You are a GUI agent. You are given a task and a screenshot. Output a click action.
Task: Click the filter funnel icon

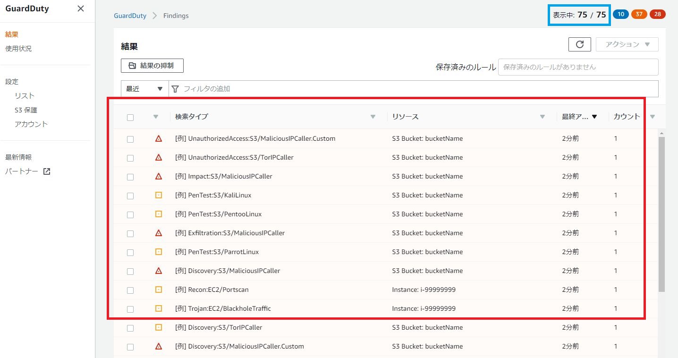click(x=175, y=89)
